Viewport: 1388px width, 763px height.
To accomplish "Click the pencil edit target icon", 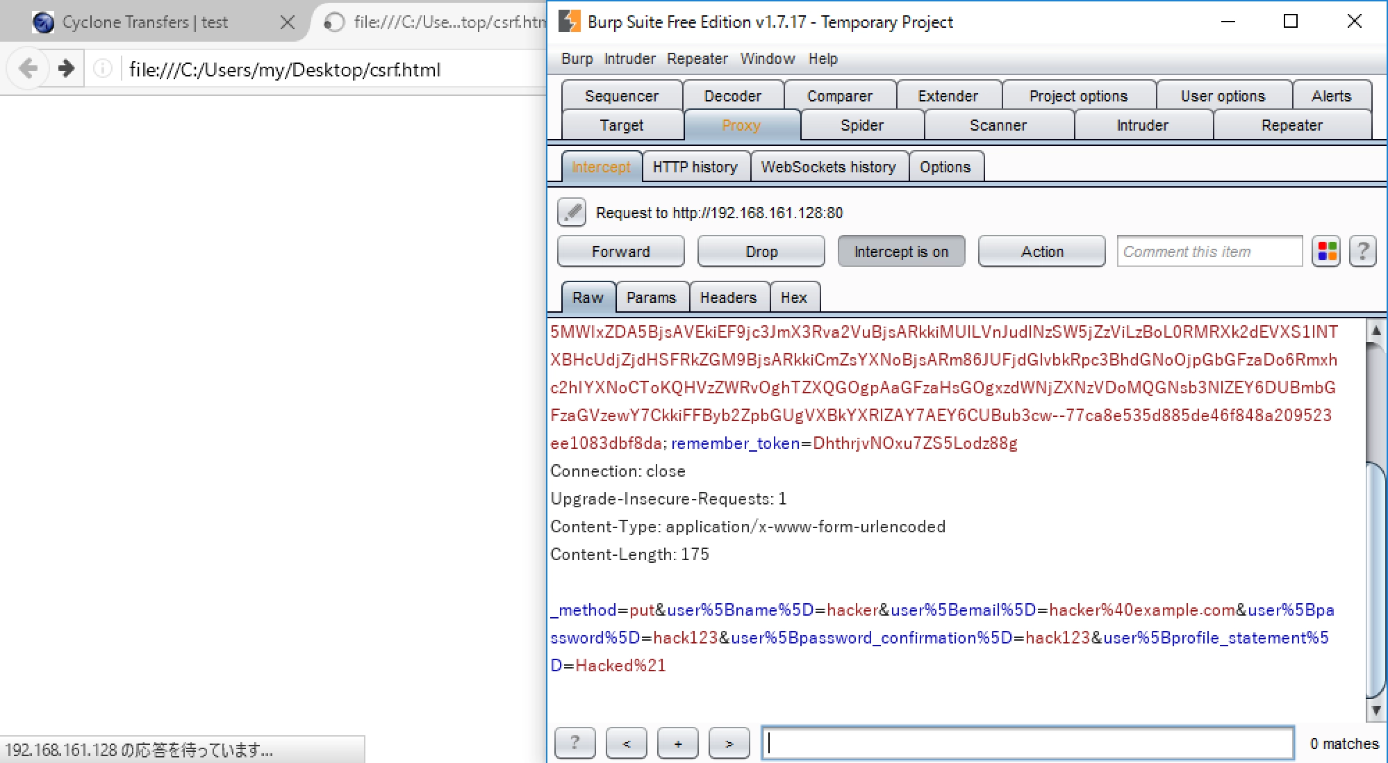I will [x=572, y=213].
